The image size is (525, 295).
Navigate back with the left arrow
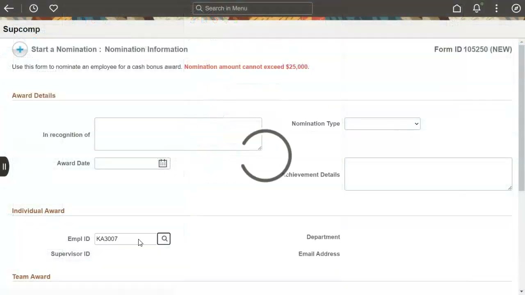(x=9, y=8)
